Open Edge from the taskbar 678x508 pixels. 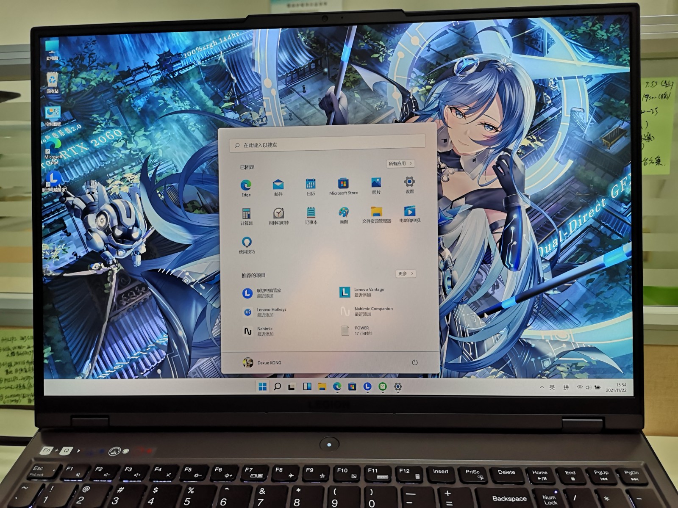point(337,386)
